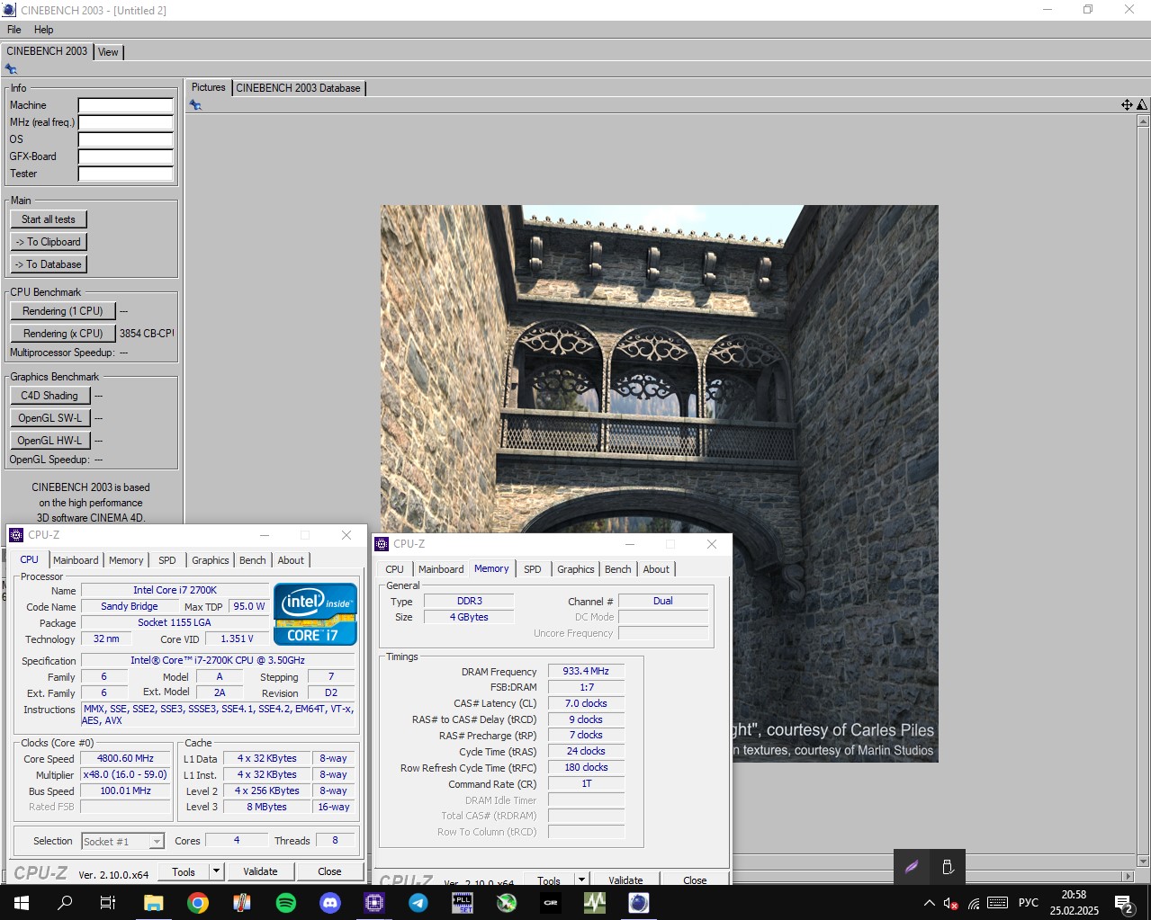Screen dimensions: 1151x920
Task: Open the Graphics tab in the CPU-Z Memory window
Action: point(576,569)
